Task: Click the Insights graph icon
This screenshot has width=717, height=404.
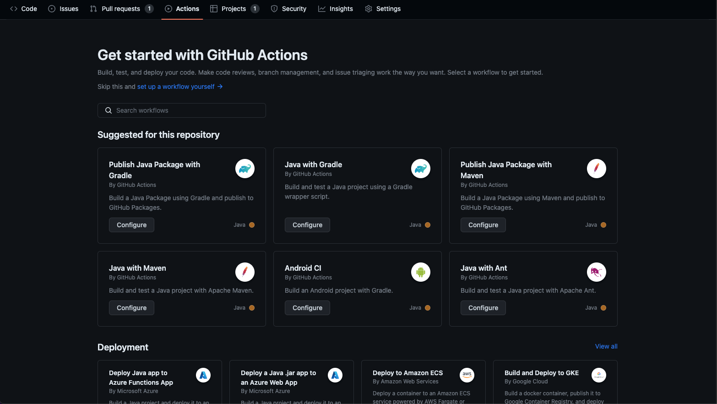Action: 322,9
